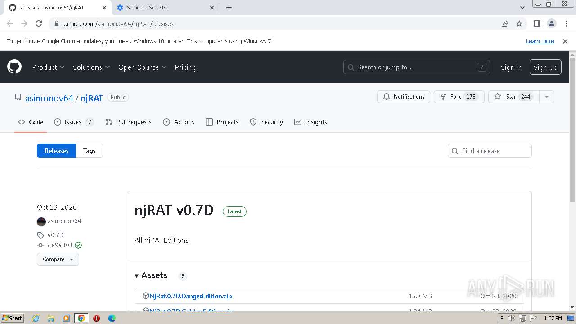
Task: Click the network icon in system tray
Action: (522, 318)
